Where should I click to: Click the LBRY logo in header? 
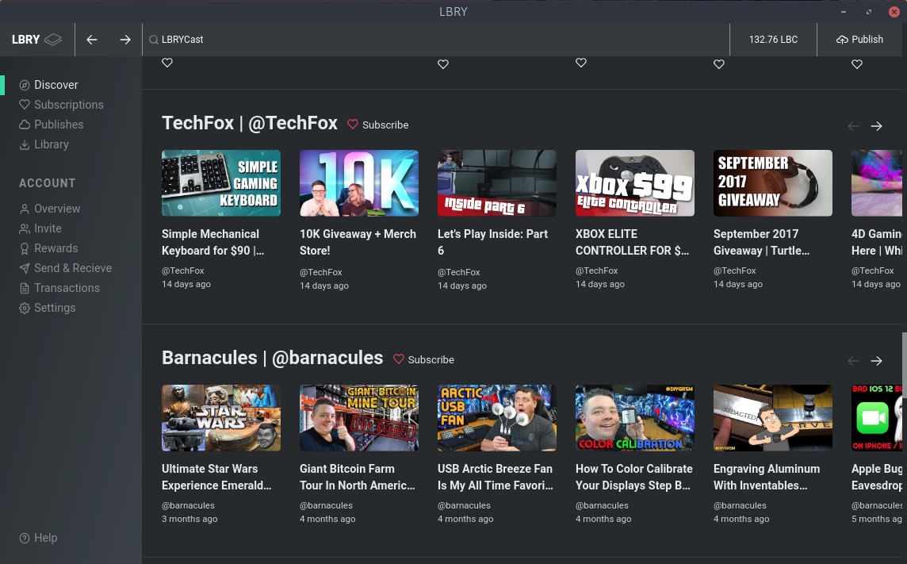(x=36, y=40)
